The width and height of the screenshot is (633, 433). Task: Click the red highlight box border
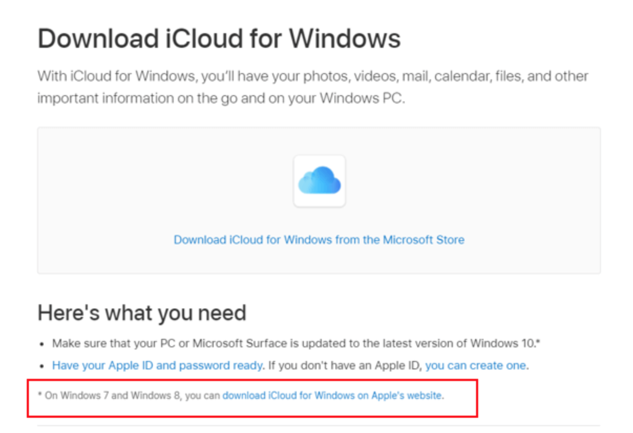(x=477, y=399)
